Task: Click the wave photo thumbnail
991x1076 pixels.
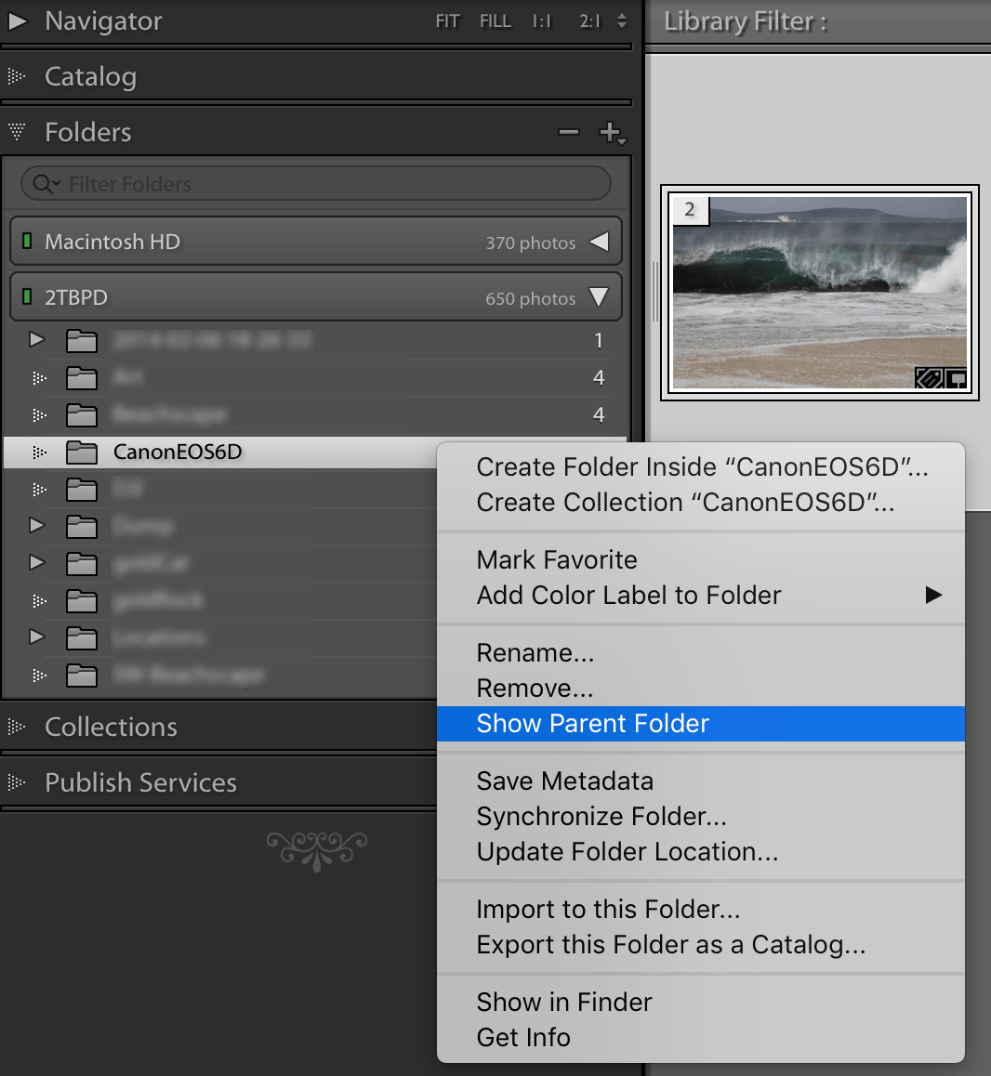Action: (x=818, y=293)
